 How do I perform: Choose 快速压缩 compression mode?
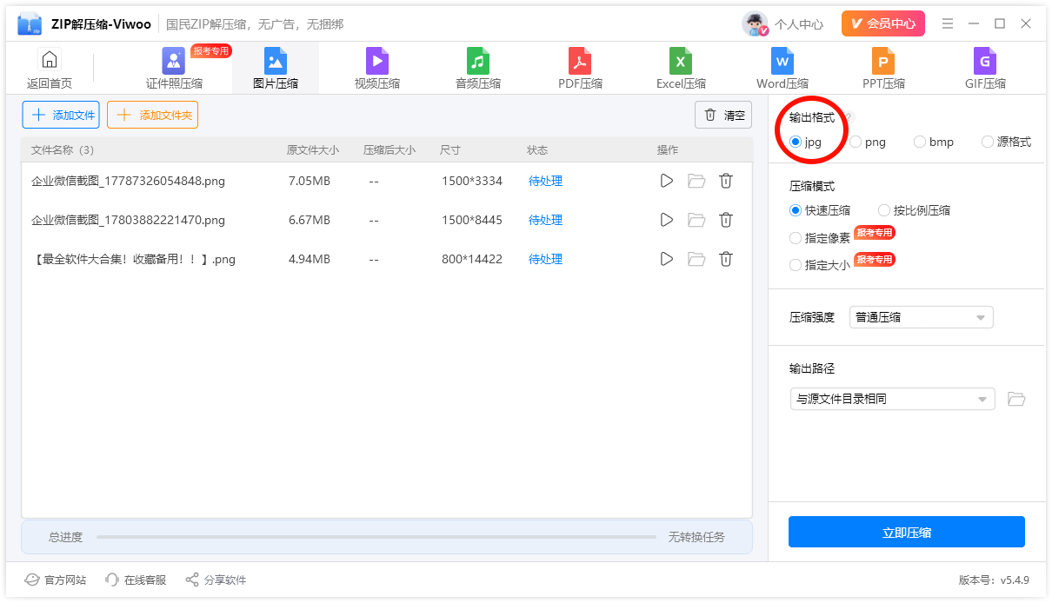click(820, 210)
